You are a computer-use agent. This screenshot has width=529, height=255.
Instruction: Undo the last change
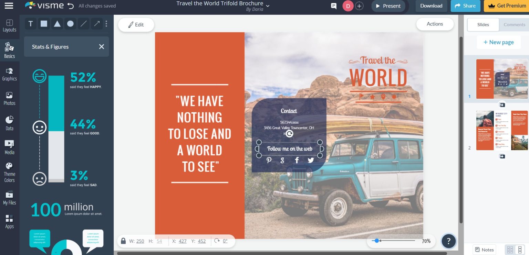click(70, 5)
